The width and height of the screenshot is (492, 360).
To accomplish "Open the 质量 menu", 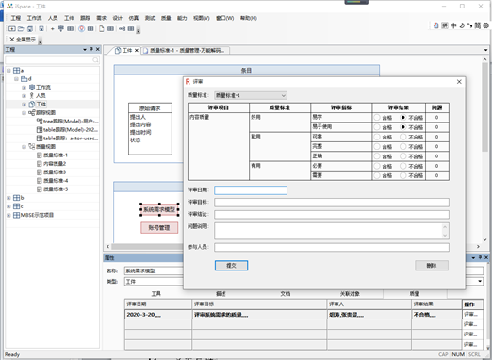I will tap(166, 18).
